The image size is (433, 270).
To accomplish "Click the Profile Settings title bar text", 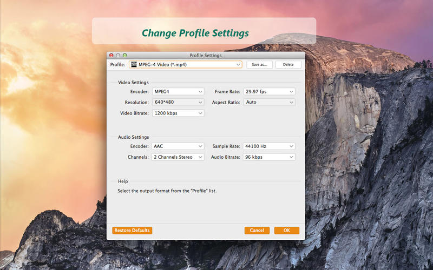I will coord(206,56).
